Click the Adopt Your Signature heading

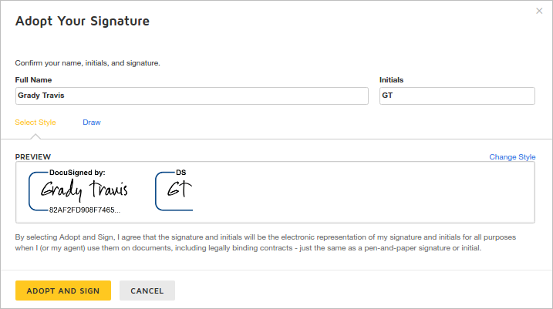83,22
